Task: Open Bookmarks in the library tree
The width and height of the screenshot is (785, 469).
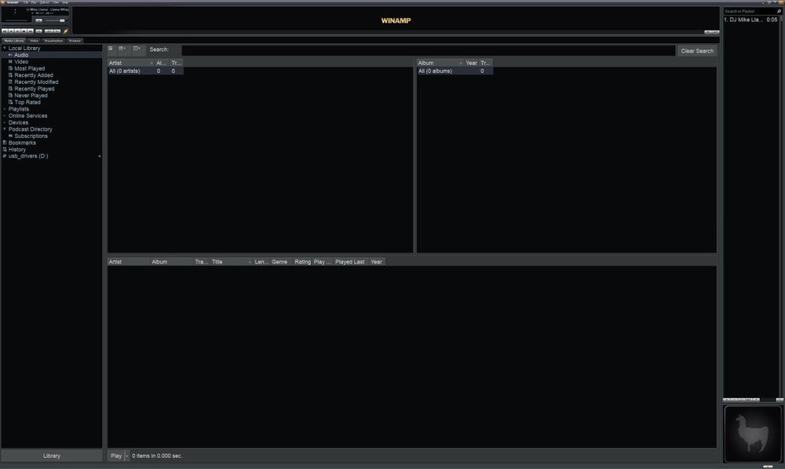Action: 22,143
